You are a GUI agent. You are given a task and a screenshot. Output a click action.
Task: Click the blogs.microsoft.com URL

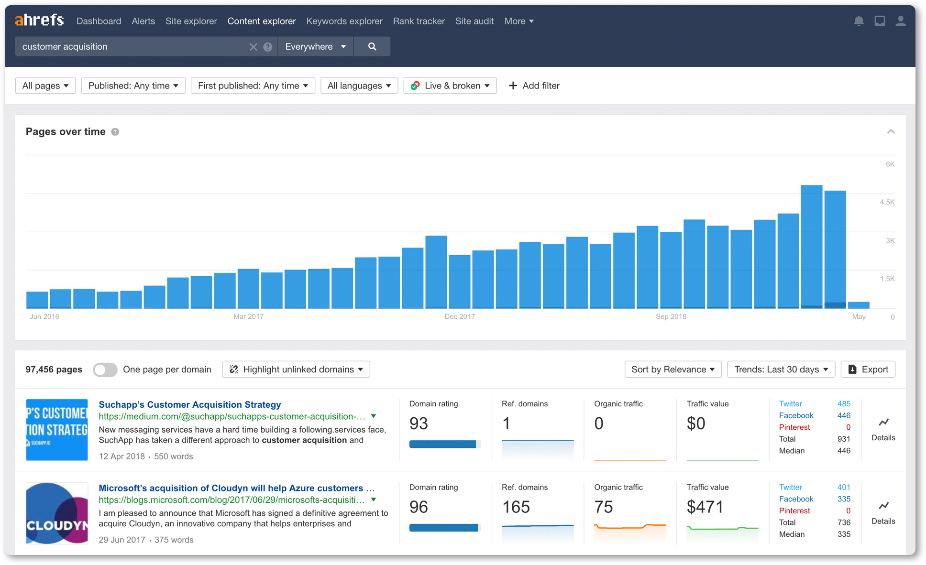pyautogui.click(x=232, y=500)
